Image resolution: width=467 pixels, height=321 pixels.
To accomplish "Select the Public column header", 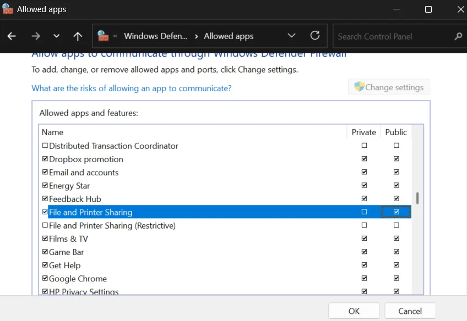I will (x=396, y=132).
